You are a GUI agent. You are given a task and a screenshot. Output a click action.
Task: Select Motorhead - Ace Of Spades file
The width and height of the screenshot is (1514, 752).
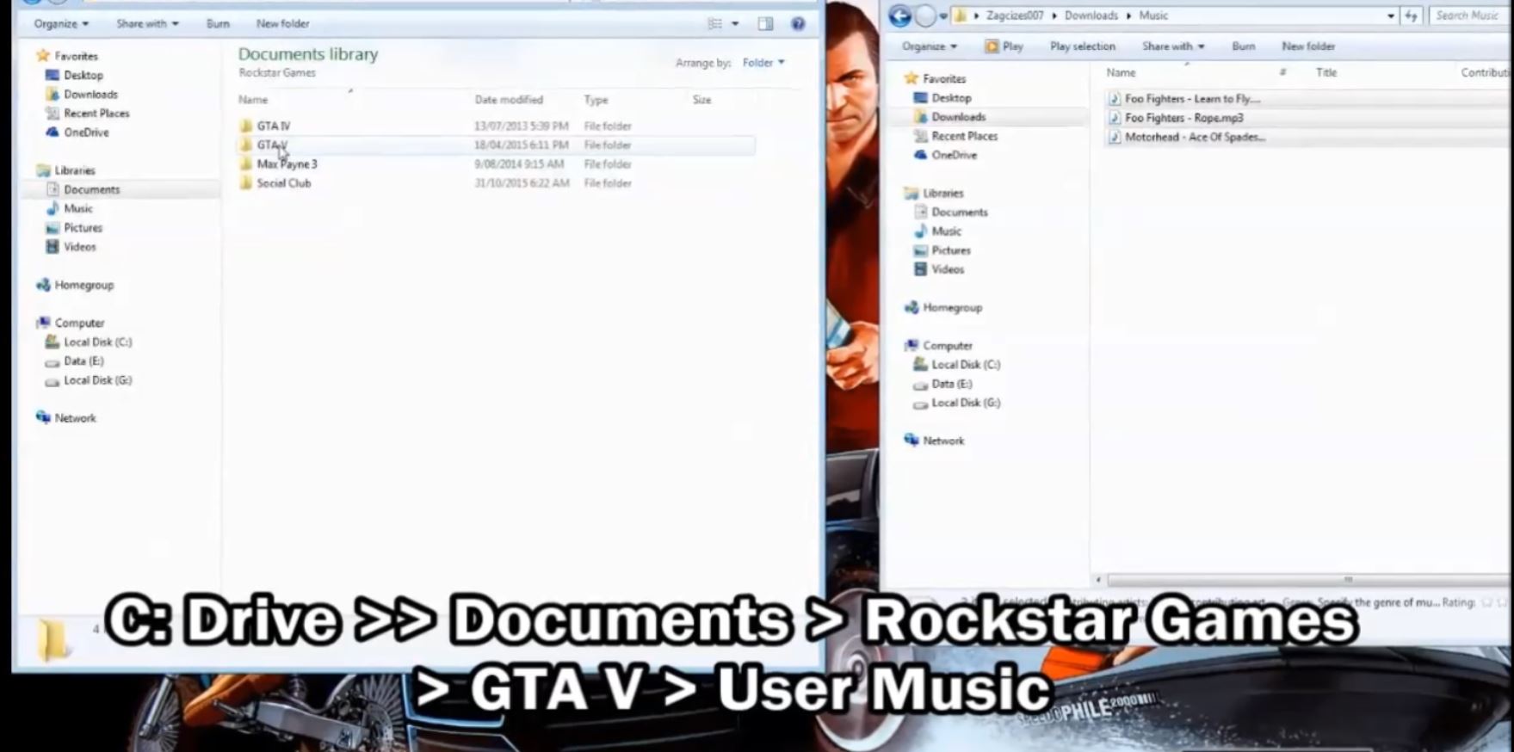1187,136
